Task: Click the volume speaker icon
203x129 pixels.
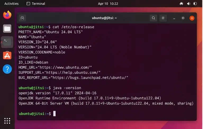Action: click(189, 4)
